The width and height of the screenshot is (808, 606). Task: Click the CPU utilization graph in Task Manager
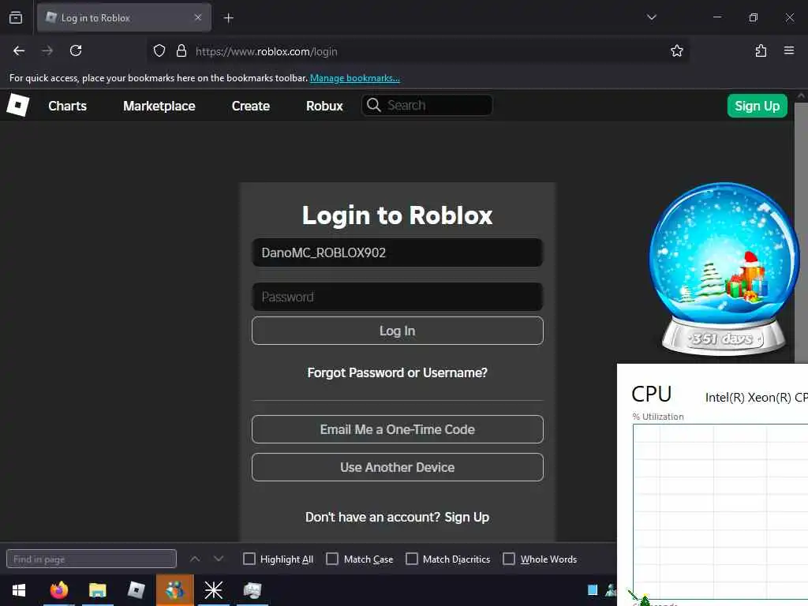[x=720, y=511]
